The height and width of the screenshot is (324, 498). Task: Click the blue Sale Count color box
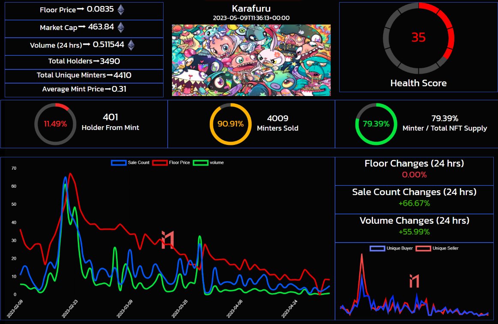point(119,163)
